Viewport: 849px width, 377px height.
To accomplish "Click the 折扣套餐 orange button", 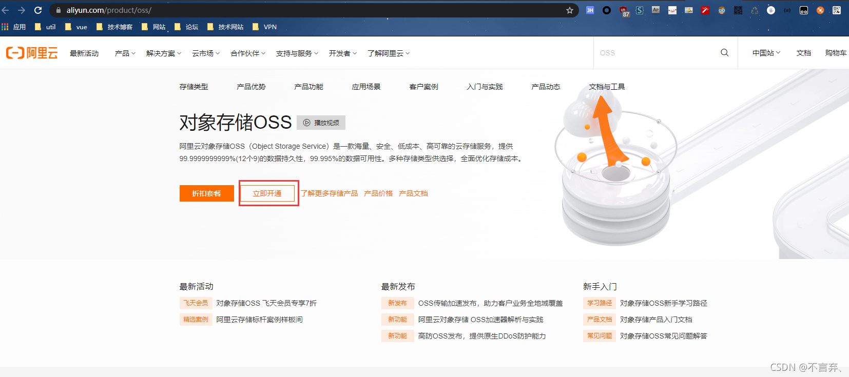I will pyautogui.click(x=207, y=193).
